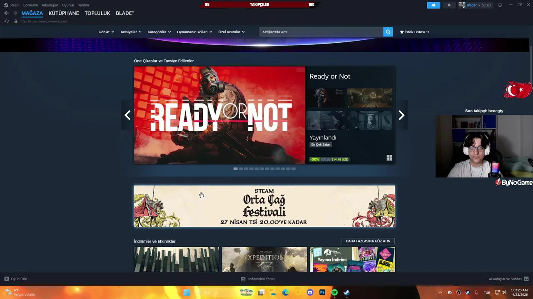Expand the Kategoriler dropdown
The image size is (533, 299).
click(x=159, y=32)
